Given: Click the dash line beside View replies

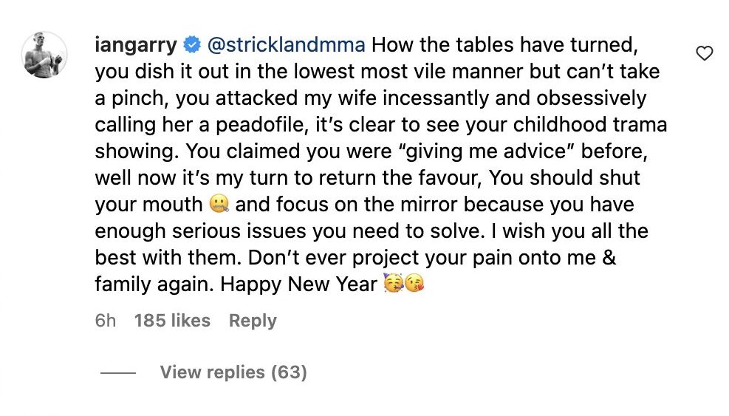Looking at the screenshot, I should click(118, 373).
